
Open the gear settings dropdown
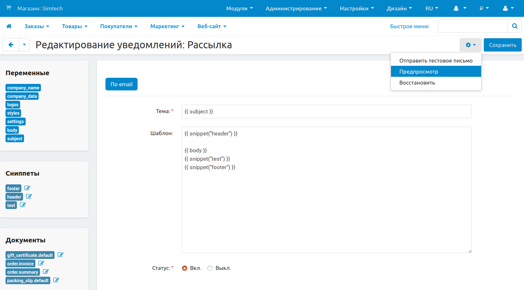pyautogui.click(x=470, y=45)
